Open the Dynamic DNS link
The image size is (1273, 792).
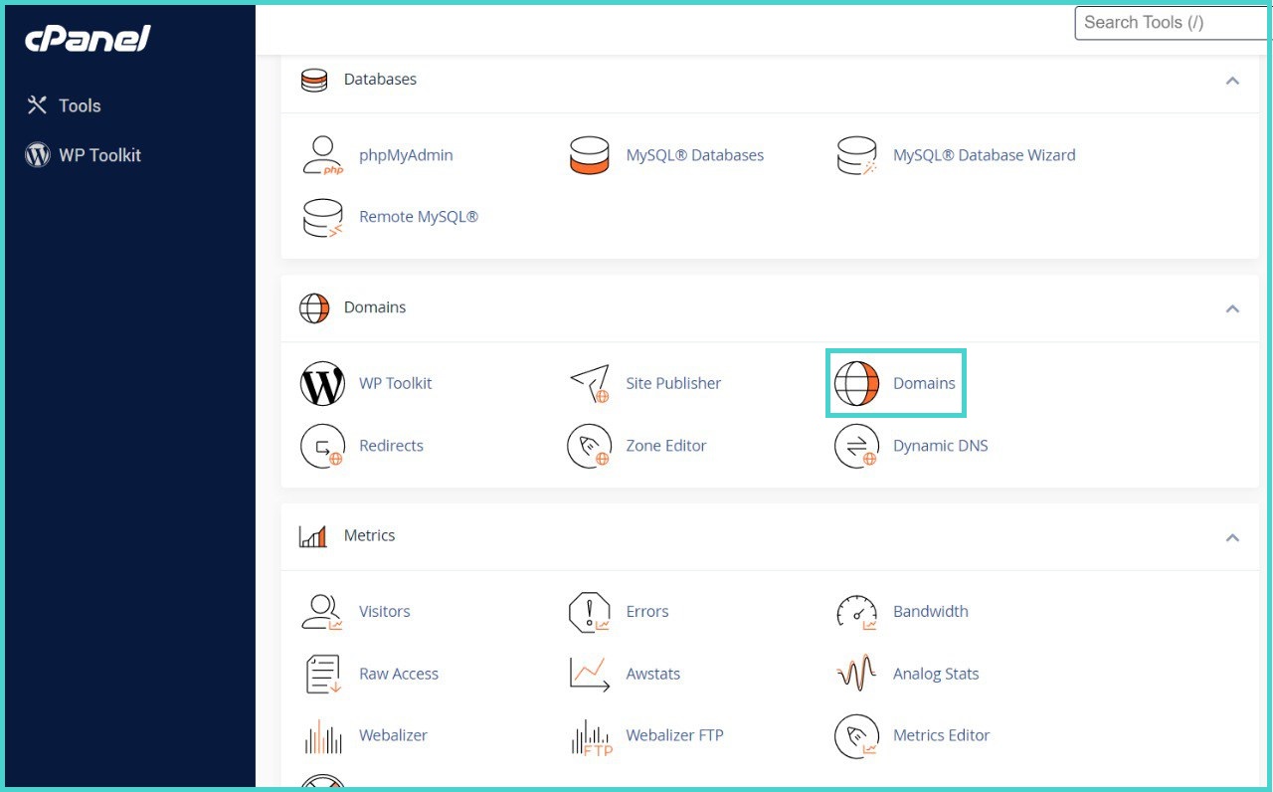pyautogui.click(x=941, y=445)
